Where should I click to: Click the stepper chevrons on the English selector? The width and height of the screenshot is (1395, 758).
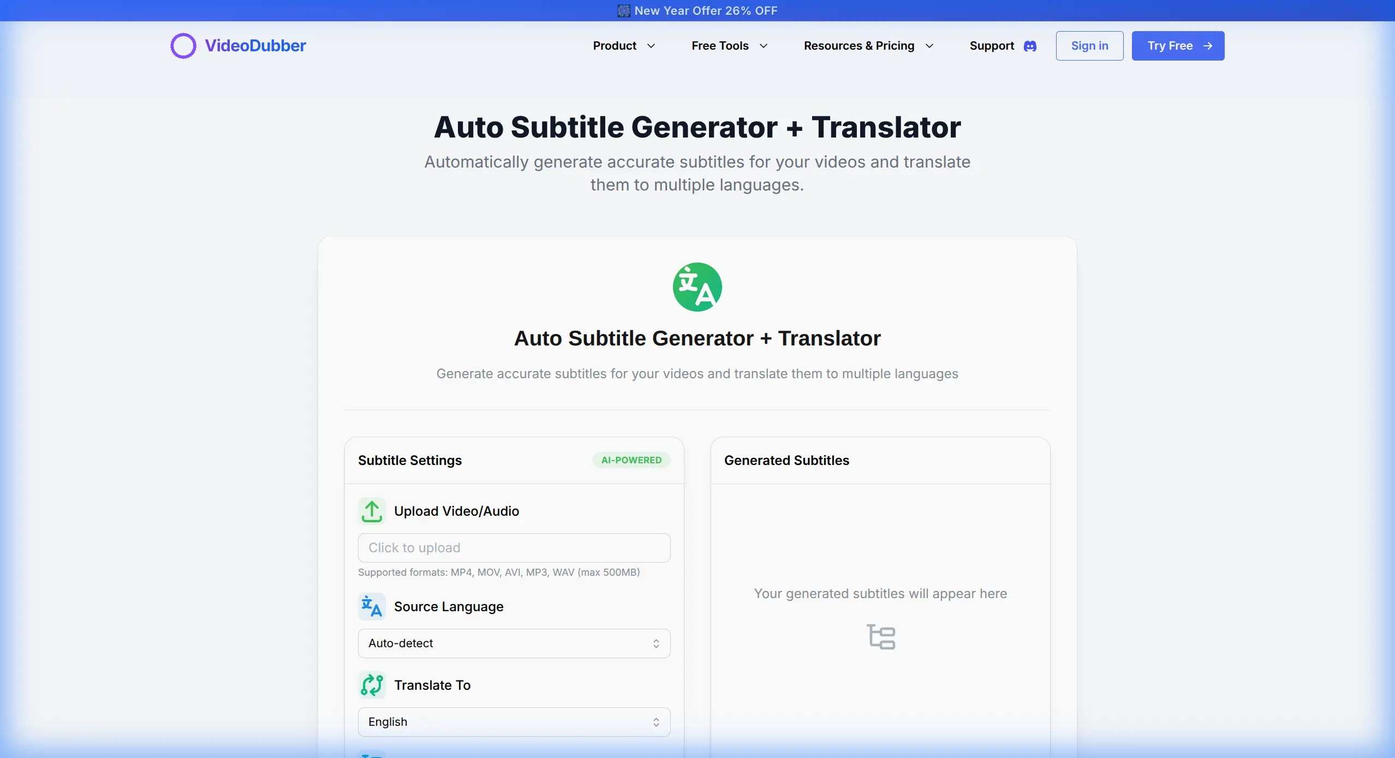tap(656, 721)
